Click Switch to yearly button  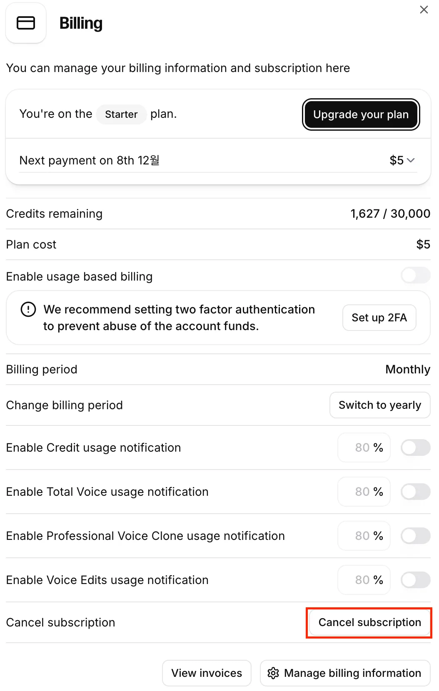[x=380, y=405]
